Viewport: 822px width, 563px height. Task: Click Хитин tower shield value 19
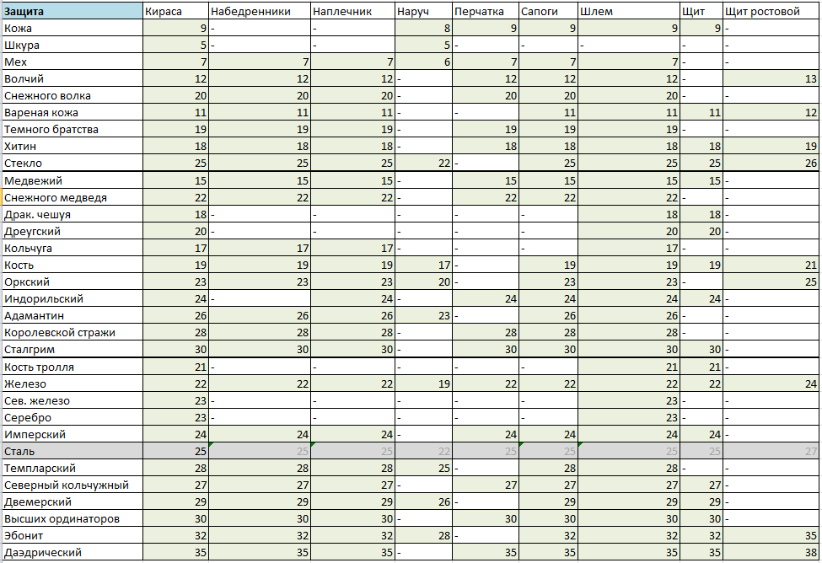coord(771,146)
